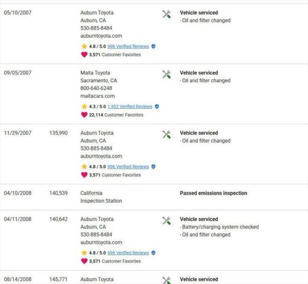308x284 pixels.
Task: Click the verified shield badge for Maita Toyota
Action: [157, 106]
